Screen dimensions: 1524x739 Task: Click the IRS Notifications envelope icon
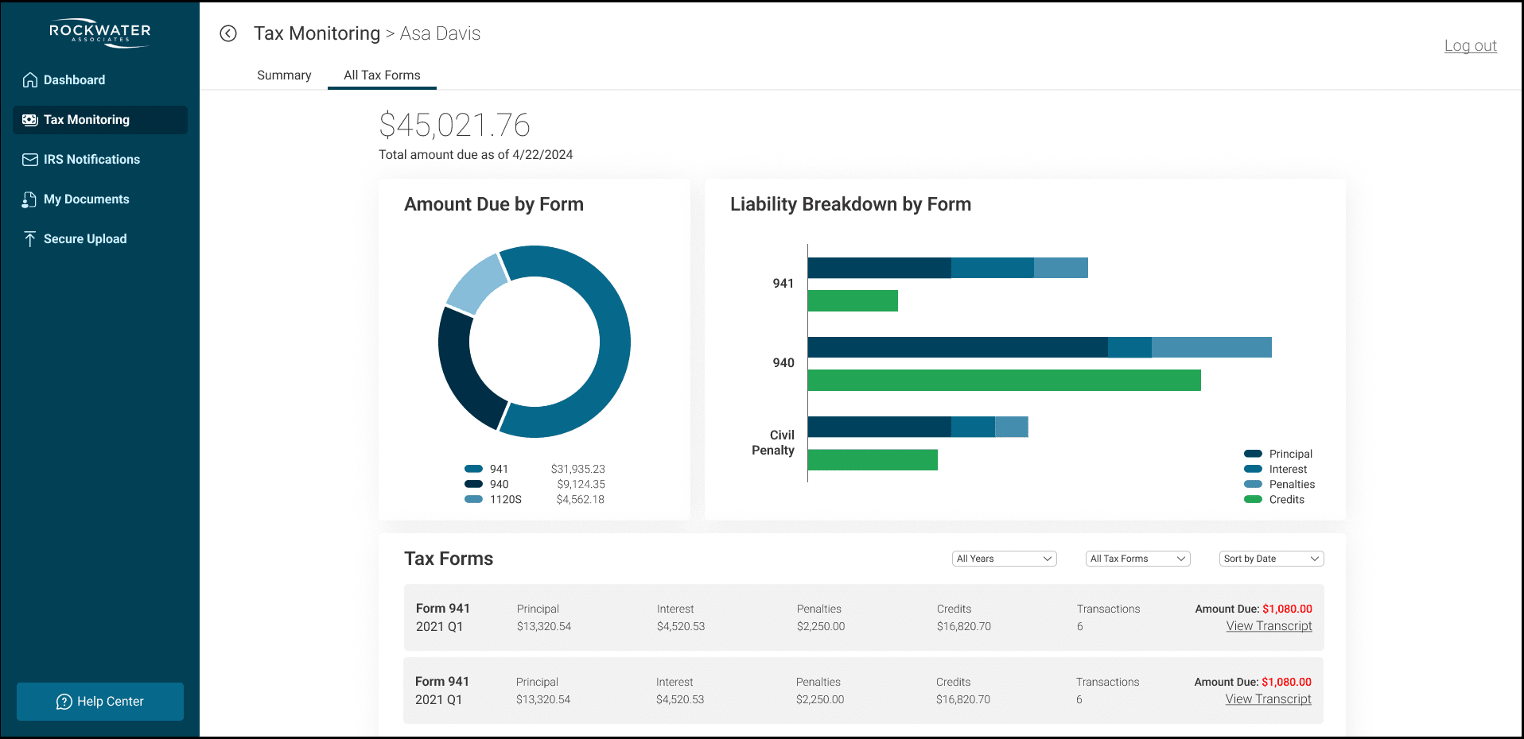[x=30, y=160]
